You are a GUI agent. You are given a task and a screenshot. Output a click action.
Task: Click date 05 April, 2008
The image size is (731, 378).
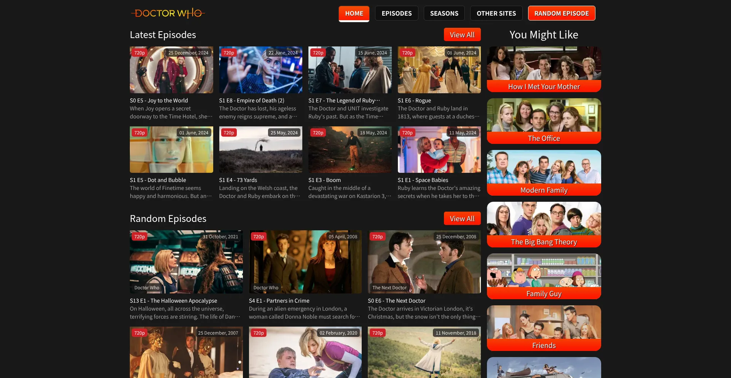coord(343,237)
